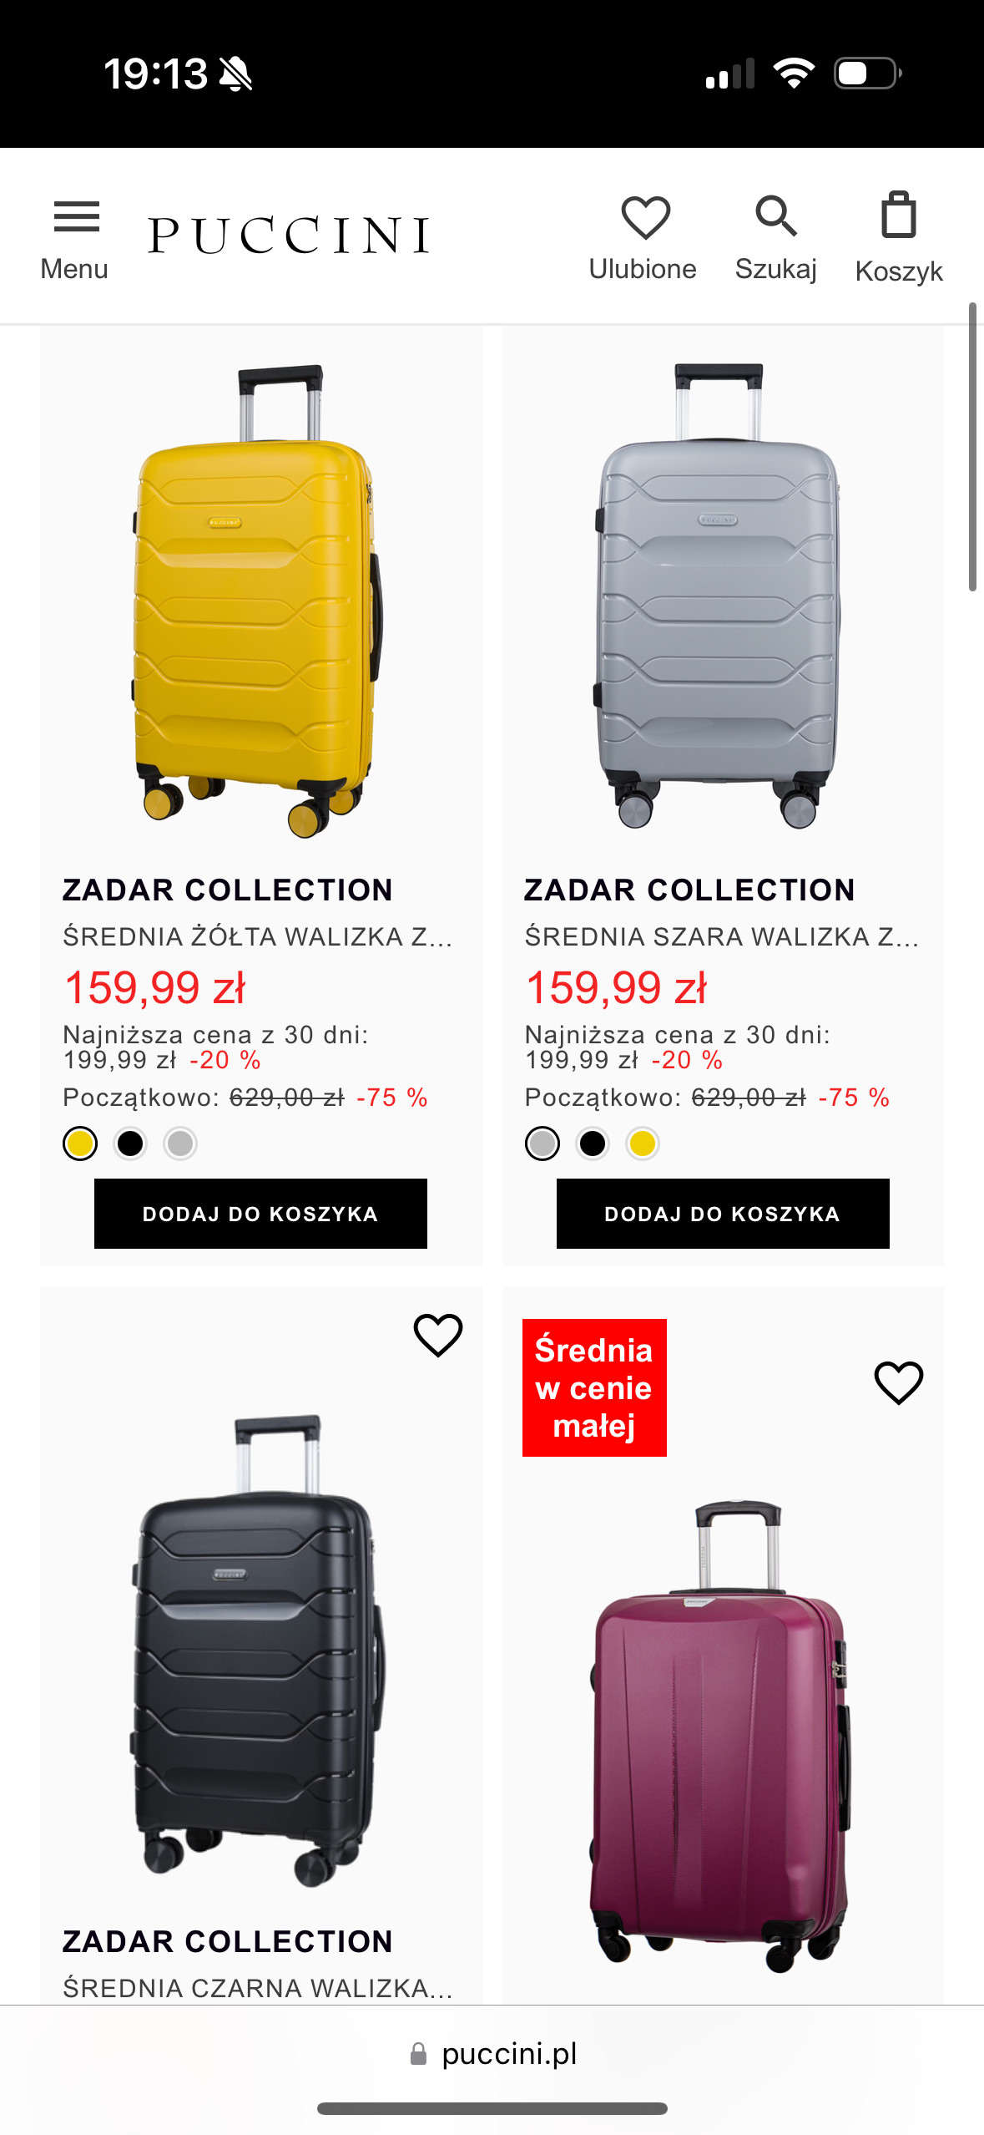
Task: Favorite the burgundy suitcase heart icon
Action: 899,1382
